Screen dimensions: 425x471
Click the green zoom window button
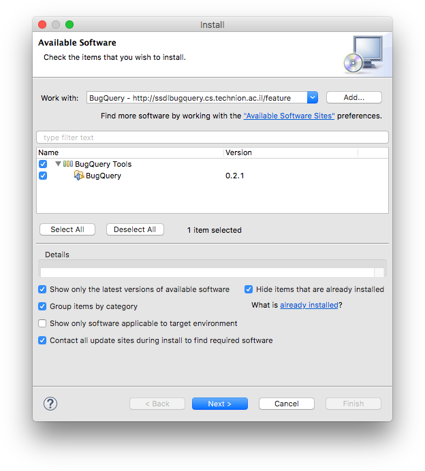(x=69, y=25)
